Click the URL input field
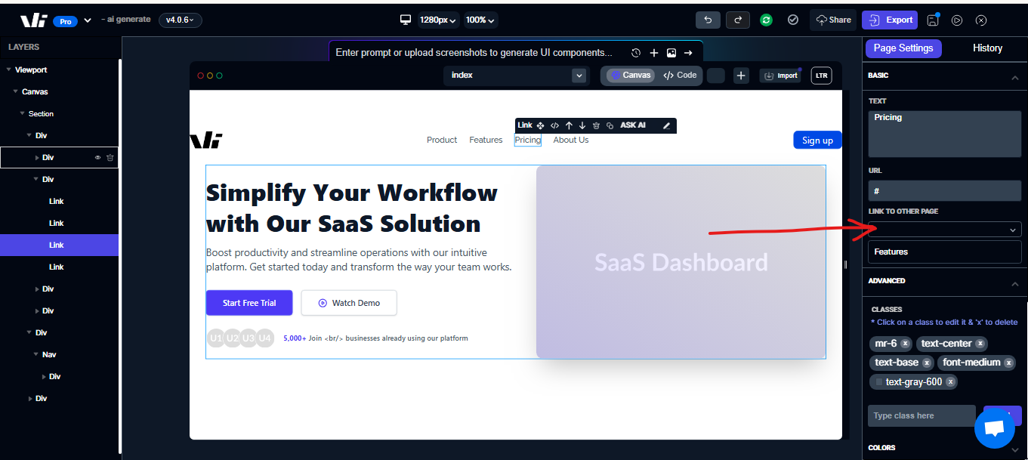 [944, 191]
